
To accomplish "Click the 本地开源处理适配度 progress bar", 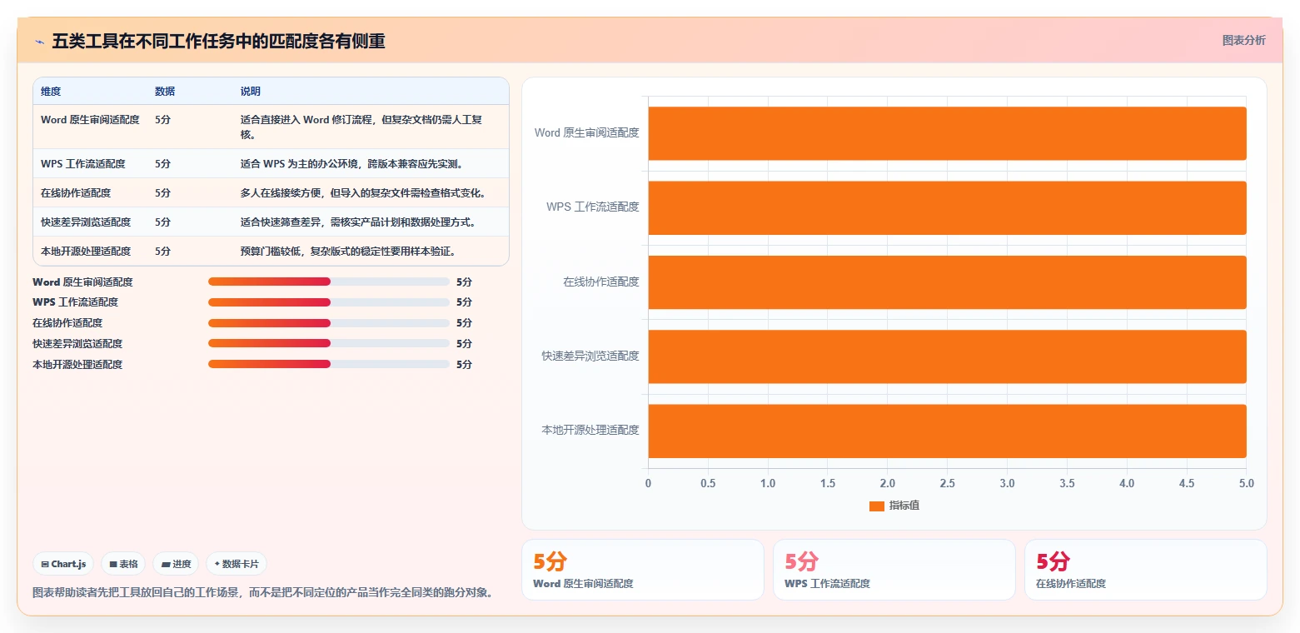I will point(329,364).
